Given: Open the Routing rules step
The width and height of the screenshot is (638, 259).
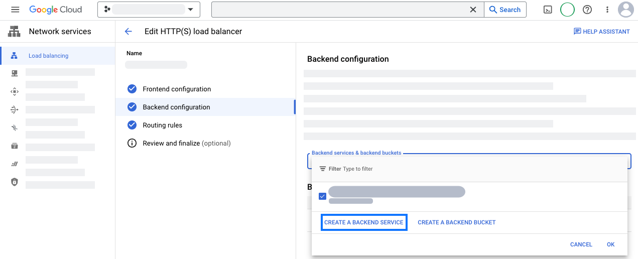Looking at the screenshot, I should tap(162, 125).
